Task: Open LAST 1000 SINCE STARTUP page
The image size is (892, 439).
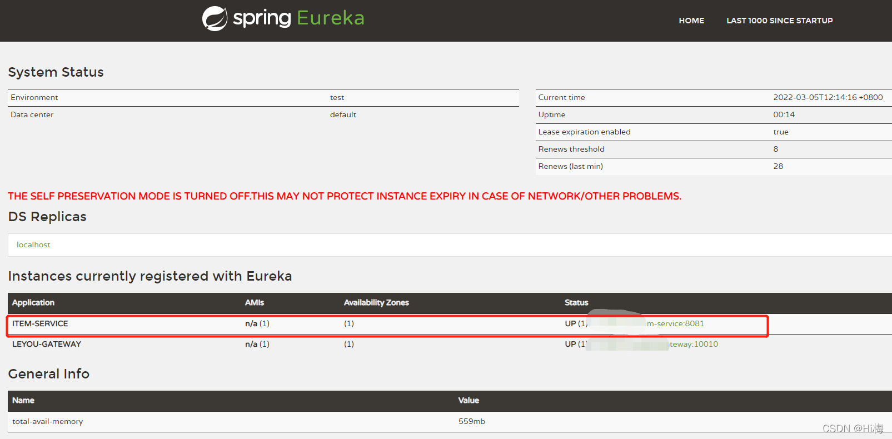Action: point(780,21)
